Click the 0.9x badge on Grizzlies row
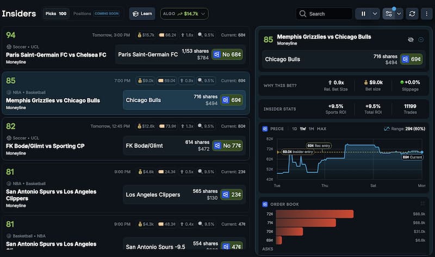Image resolution: width=435 pixels, height=257 pixels. (x=187, y=80)
